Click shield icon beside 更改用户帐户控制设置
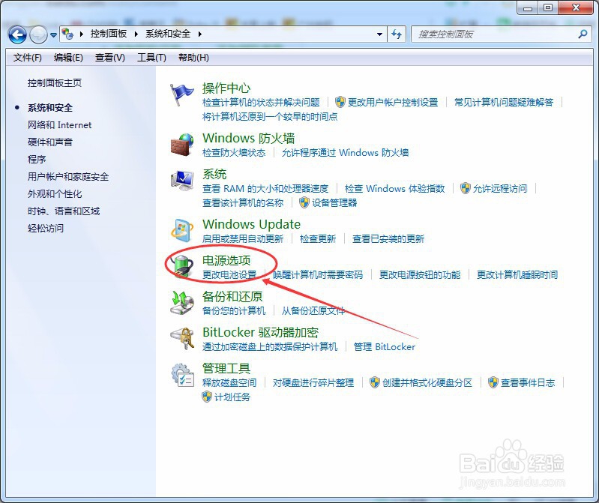This screenshot has height=503, width=599. click(340, 102)
